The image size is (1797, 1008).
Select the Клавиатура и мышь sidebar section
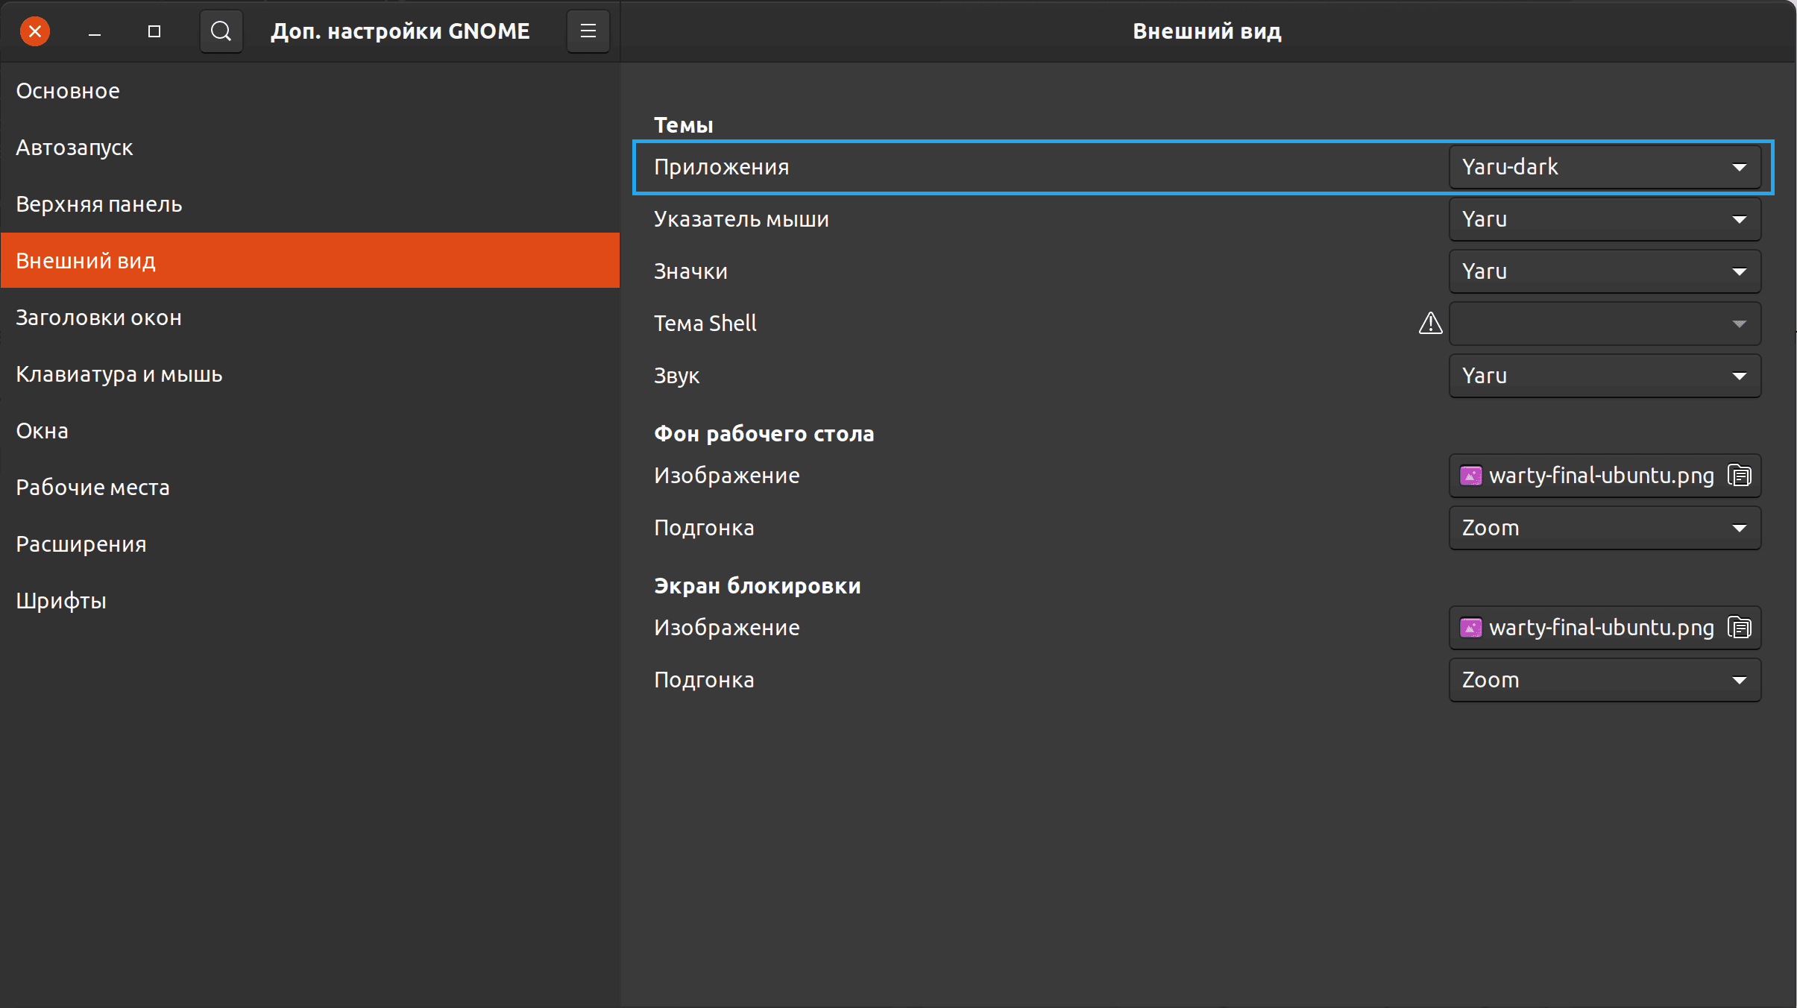click(x=310, y=374)
